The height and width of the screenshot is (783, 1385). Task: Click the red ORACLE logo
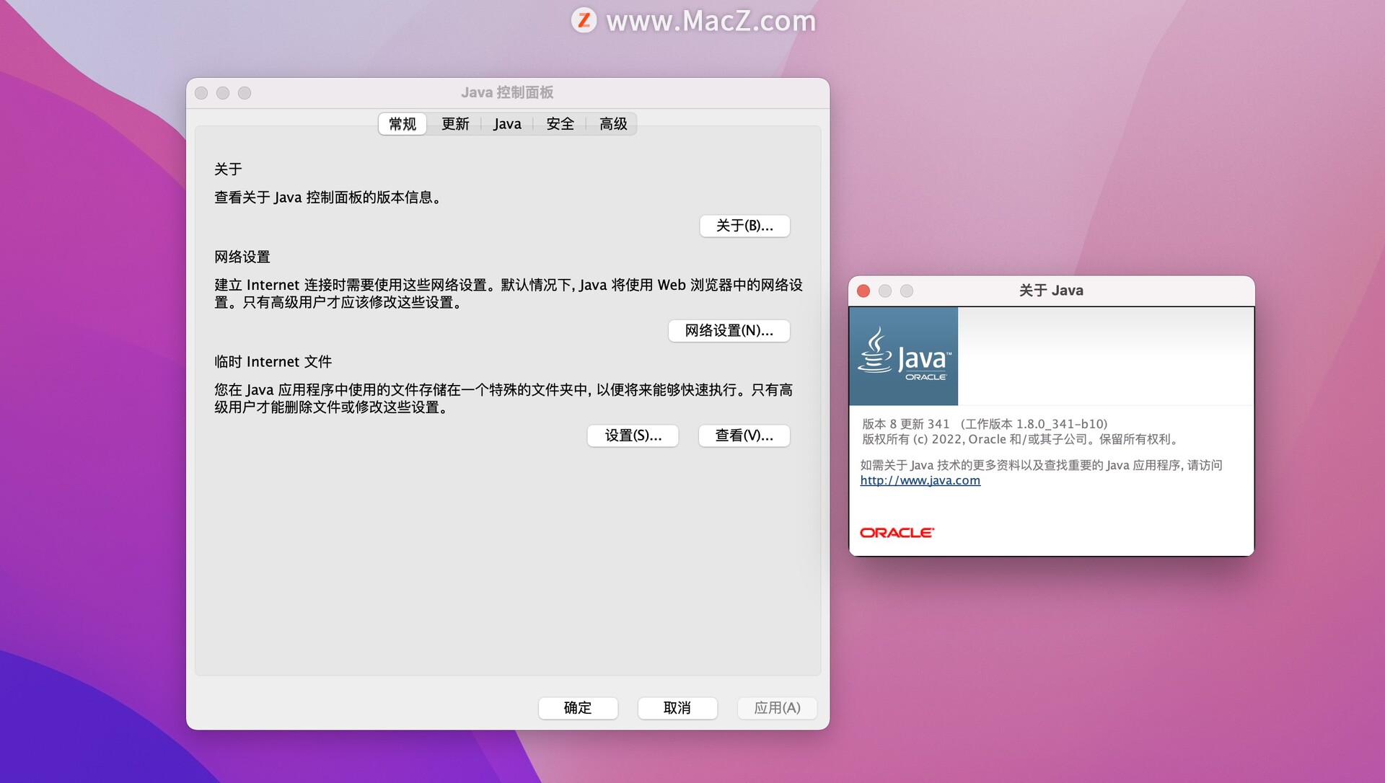(x=897, y=533)
